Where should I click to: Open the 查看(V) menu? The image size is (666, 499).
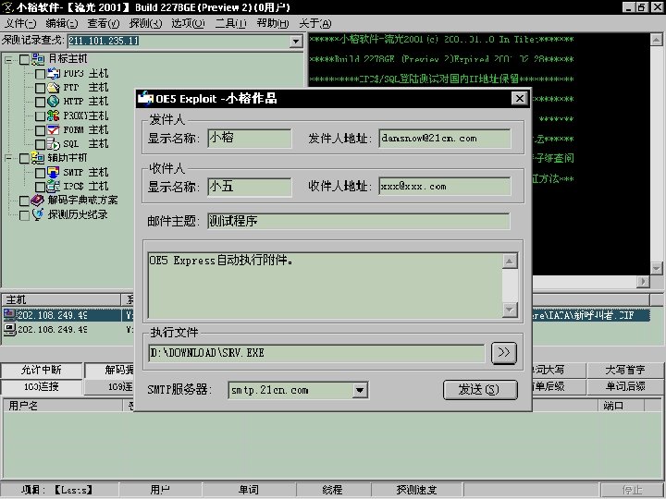pyautogui.click(x=104, y=23)
